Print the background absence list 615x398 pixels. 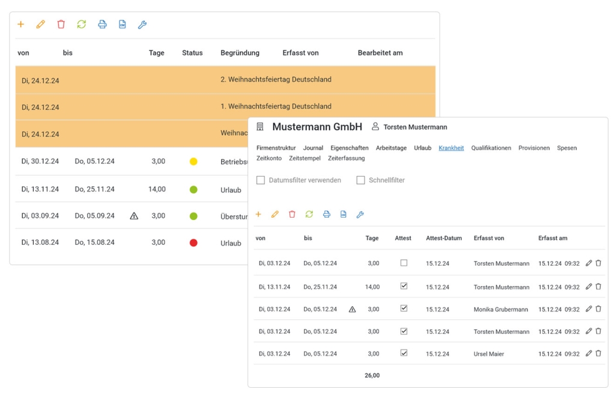point(102,24)
